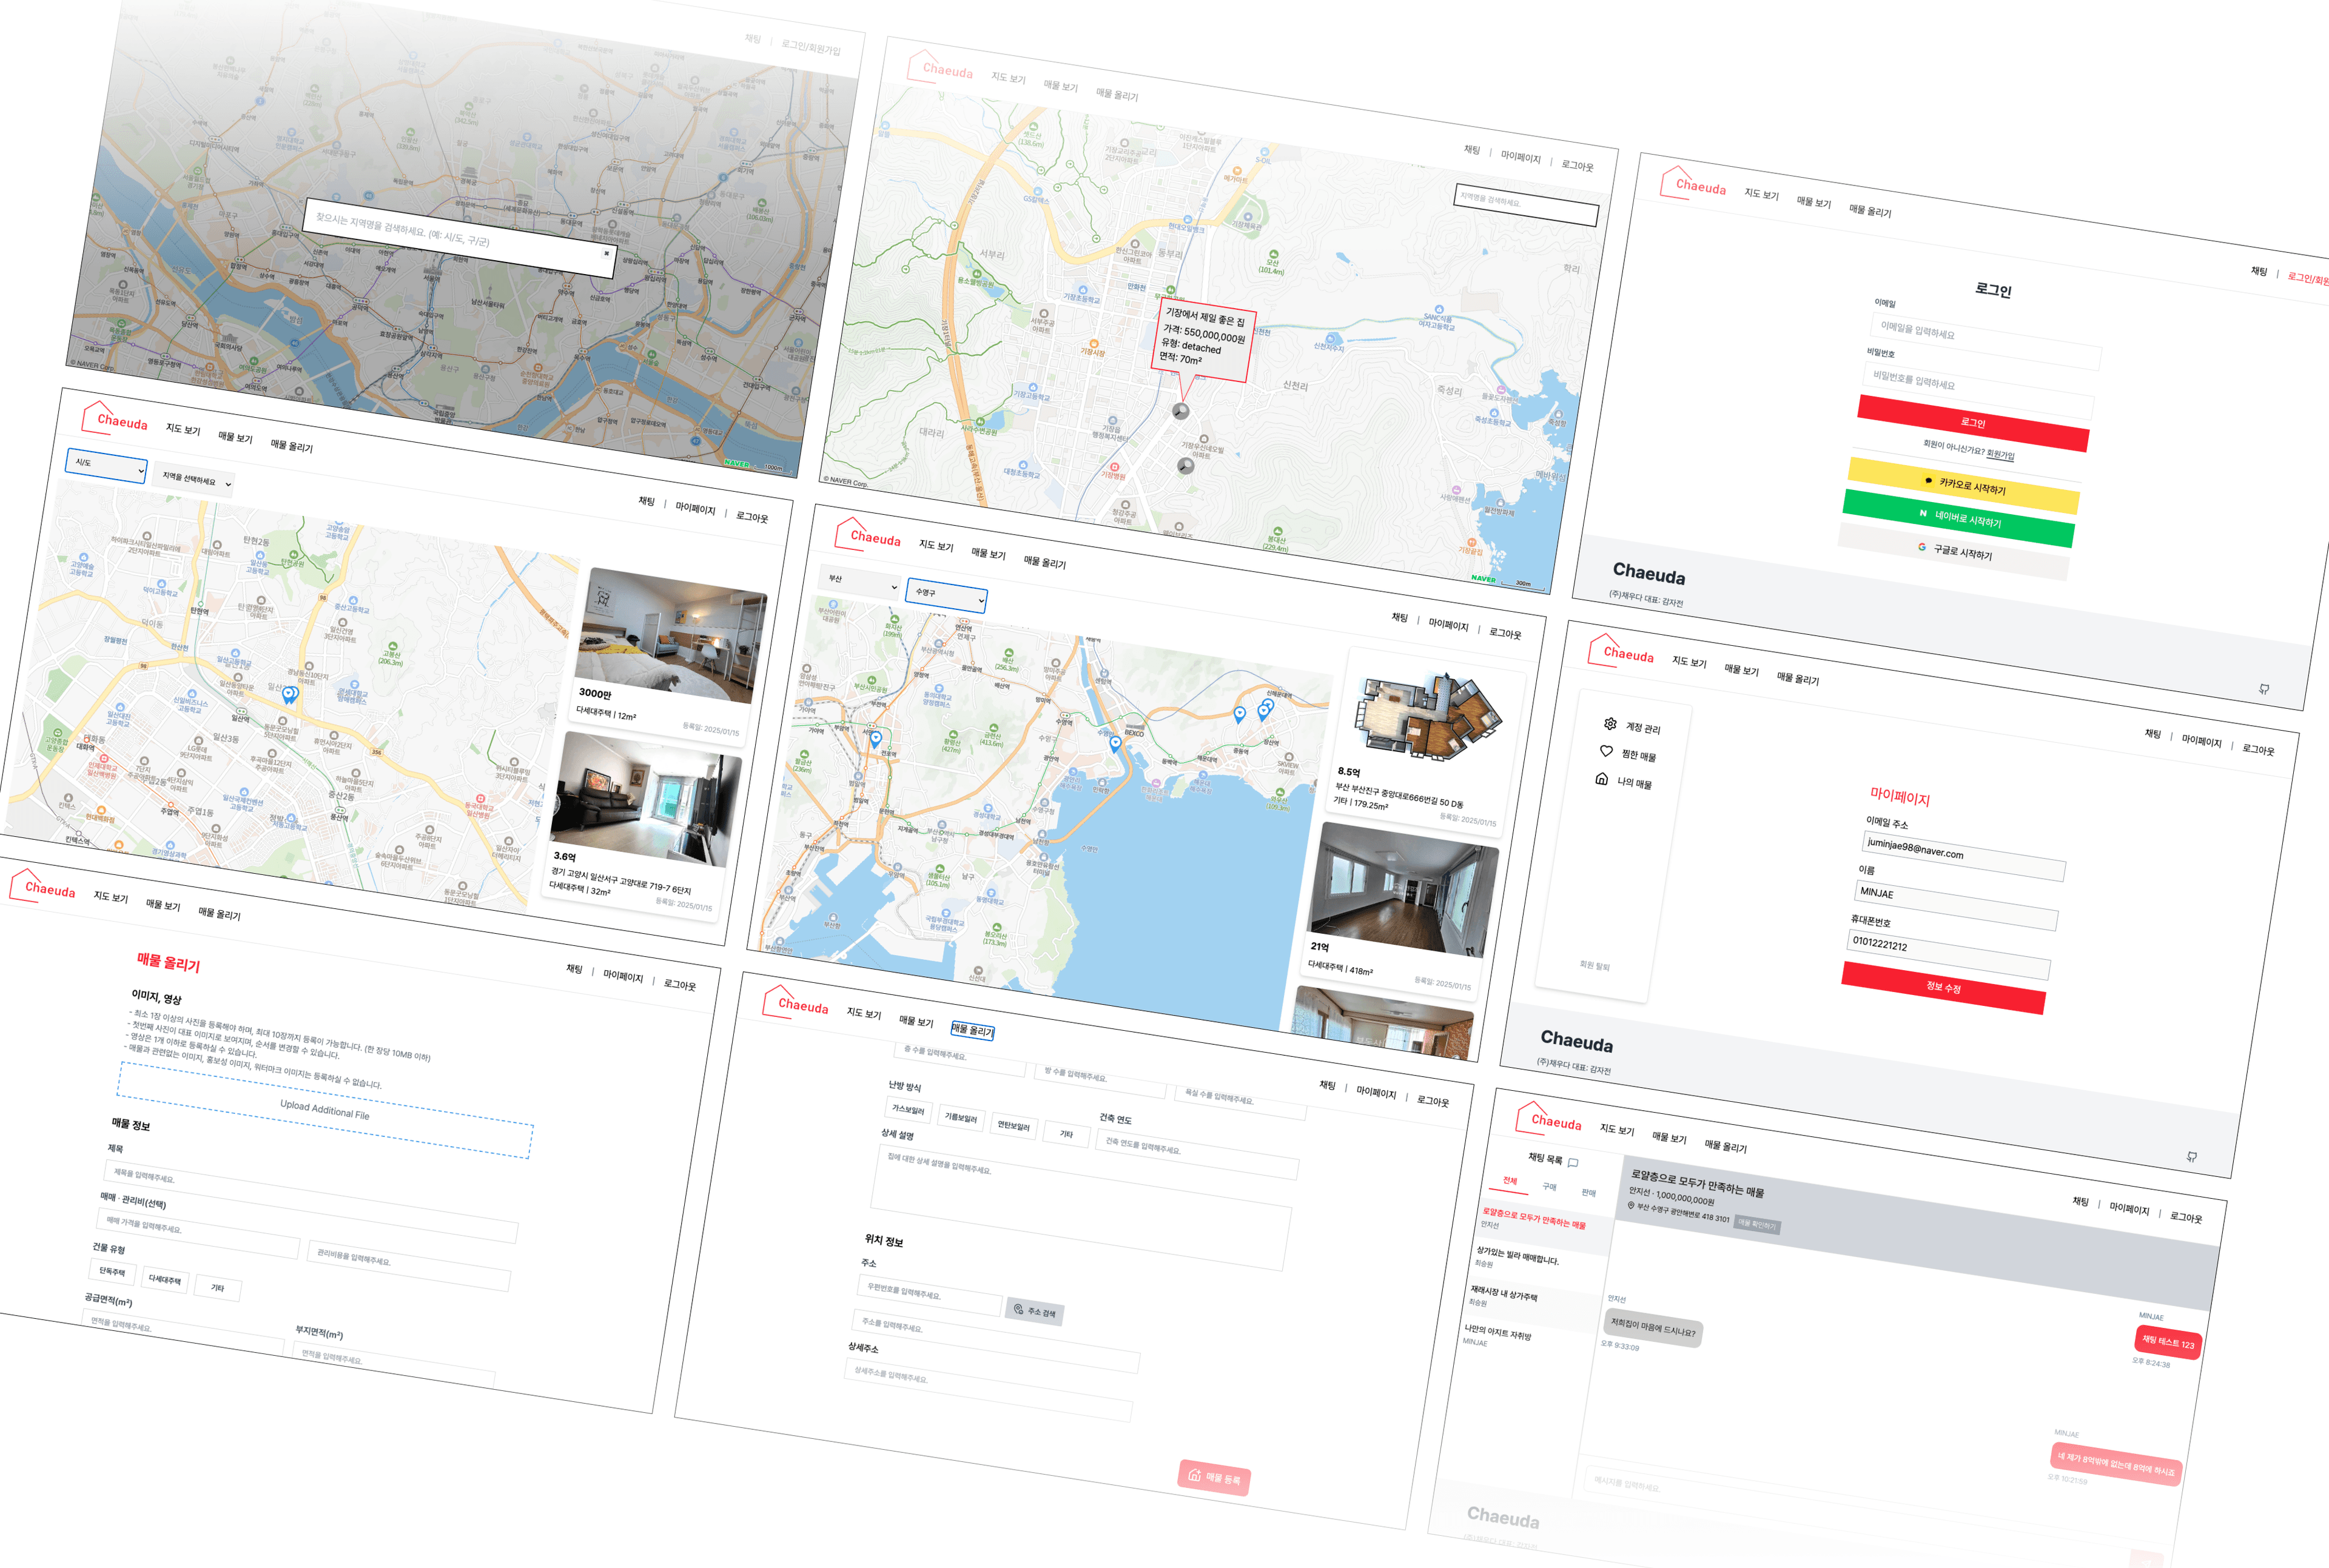Screen dimensions: 2329x1568
Task: Click the gray marker the price popup points to
Action: (1181, 411)
